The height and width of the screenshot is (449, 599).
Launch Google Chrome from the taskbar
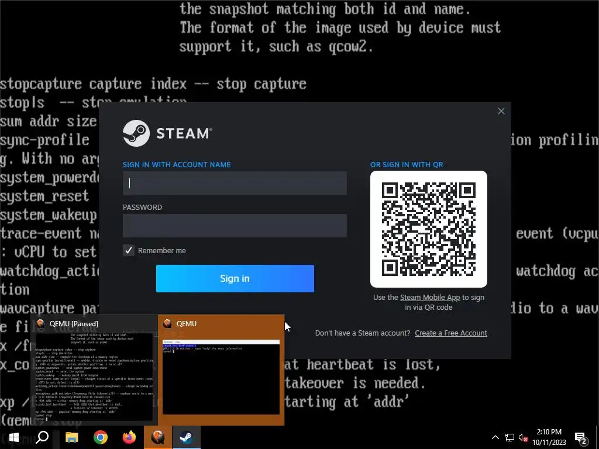coord(101,437)
